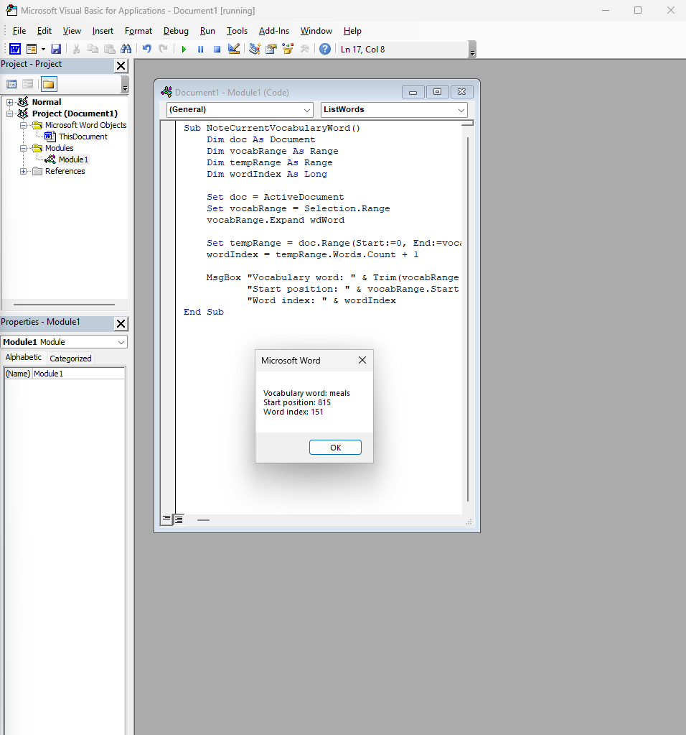Image resolution: width=686 pixels, height=735 pixels.
Task: Select the Normal project item
Action: click(47, 102)
